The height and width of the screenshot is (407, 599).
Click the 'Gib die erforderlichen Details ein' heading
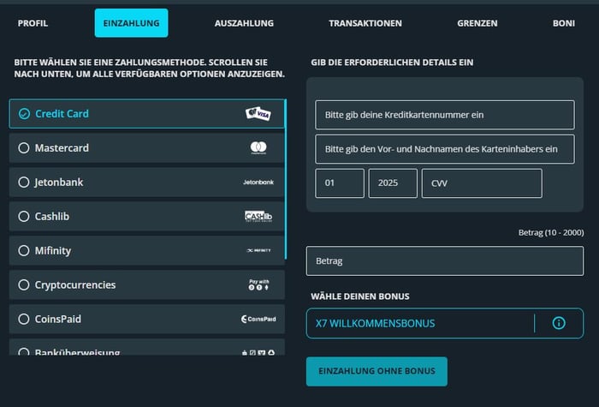(392, 63)
